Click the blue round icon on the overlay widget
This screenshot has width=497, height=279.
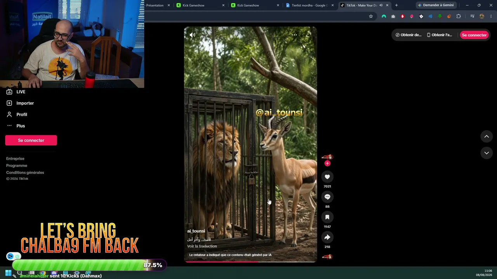click(10, 256)
